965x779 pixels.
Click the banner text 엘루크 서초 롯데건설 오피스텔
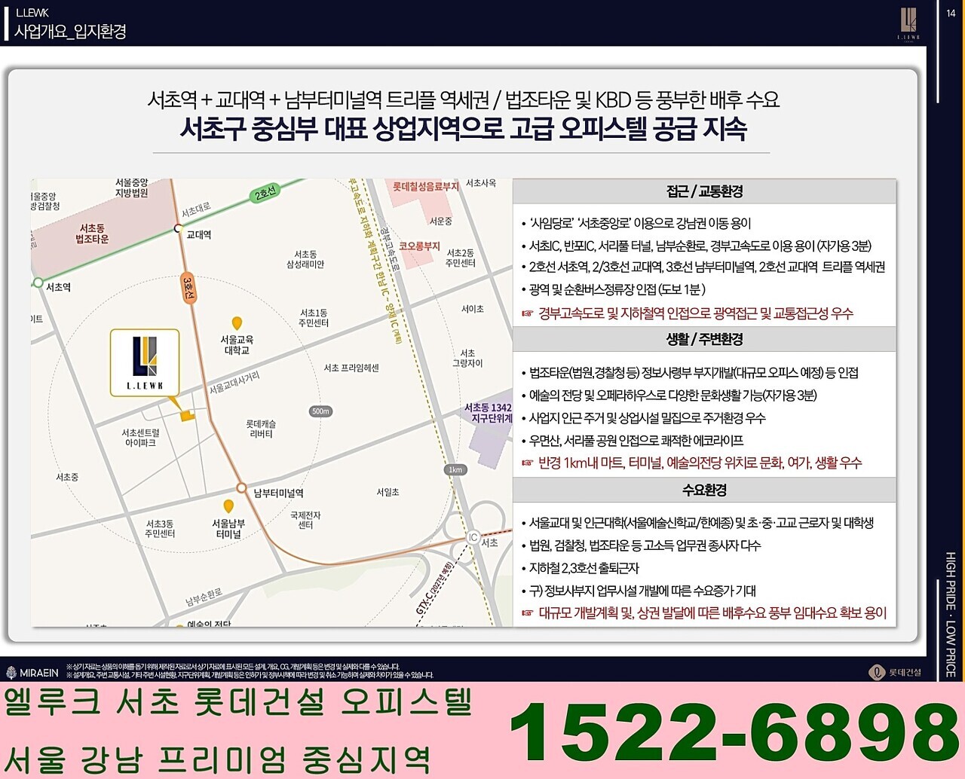(x=238, y=702)
